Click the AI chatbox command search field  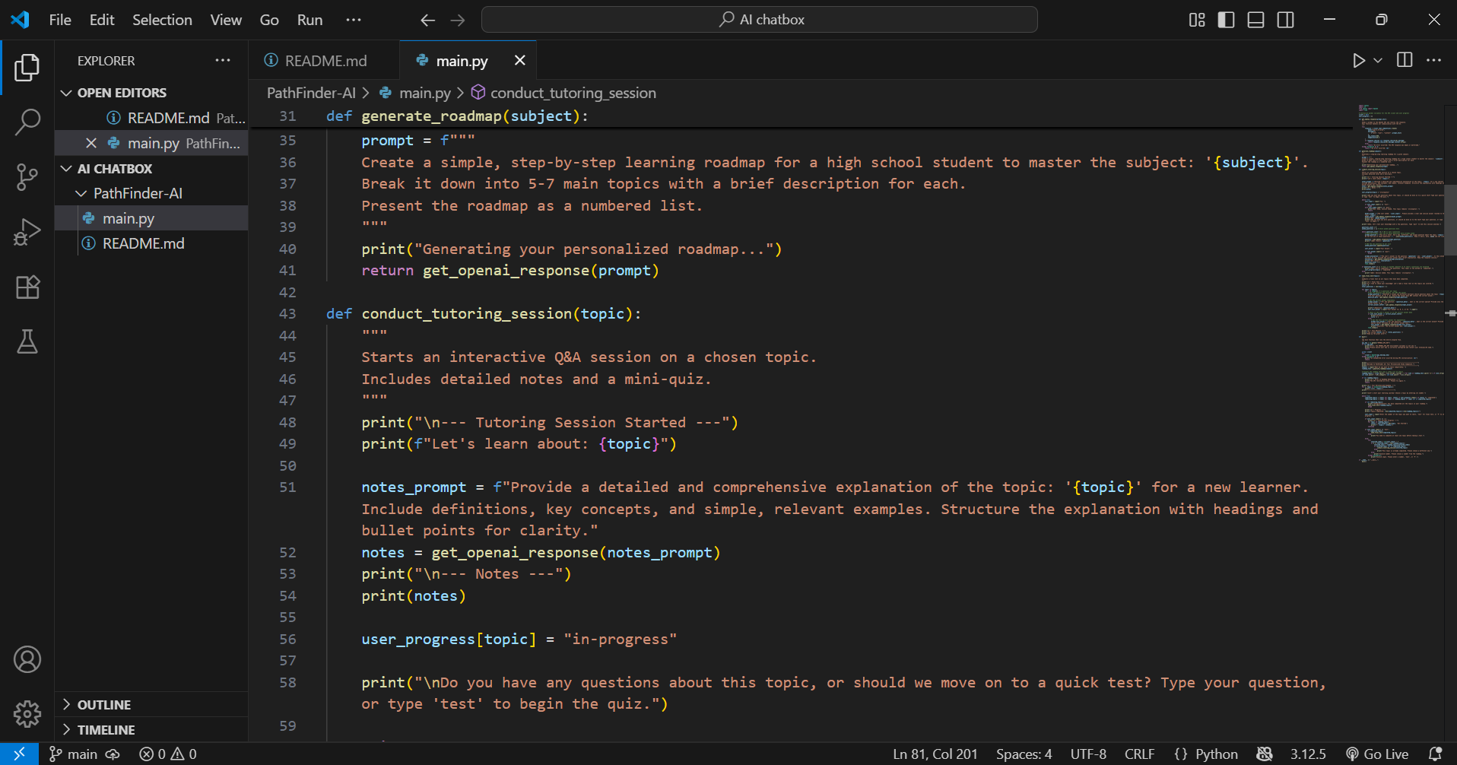pos(760,20)
